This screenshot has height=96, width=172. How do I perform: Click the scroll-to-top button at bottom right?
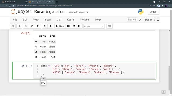[163, 92]
